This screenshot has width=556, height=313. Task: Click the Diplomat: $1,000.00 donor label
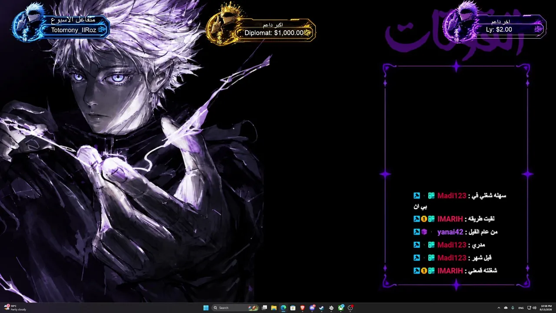pyautogui.click(x=274, y=33)
